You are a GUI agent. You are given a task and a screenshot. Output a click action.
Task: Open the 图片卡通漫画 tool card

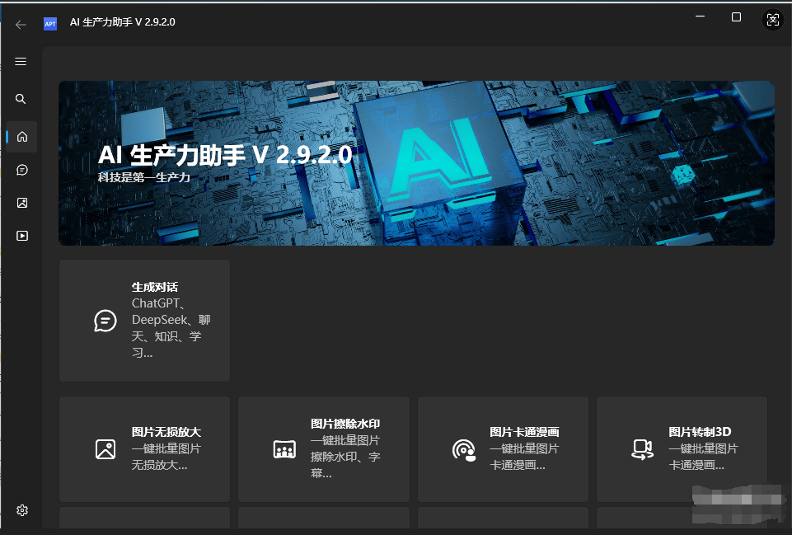[x=502, y=450]
